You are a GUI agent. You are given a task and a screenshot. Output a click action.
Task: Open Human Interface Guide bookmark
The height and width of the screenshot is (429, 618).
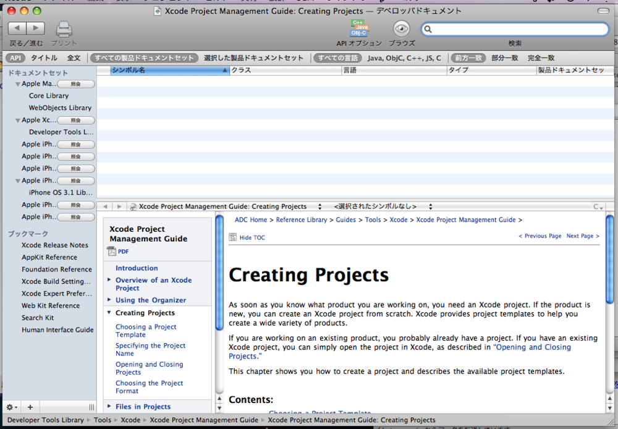pyautogui.click(x=57, y=329)
